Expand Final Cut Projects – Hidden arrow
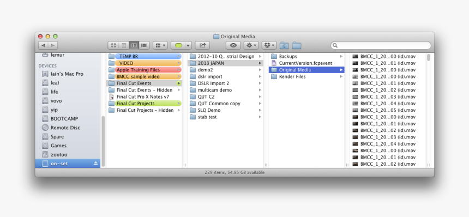The width and height of the screenshot is (469, 217). click(179, 110)
